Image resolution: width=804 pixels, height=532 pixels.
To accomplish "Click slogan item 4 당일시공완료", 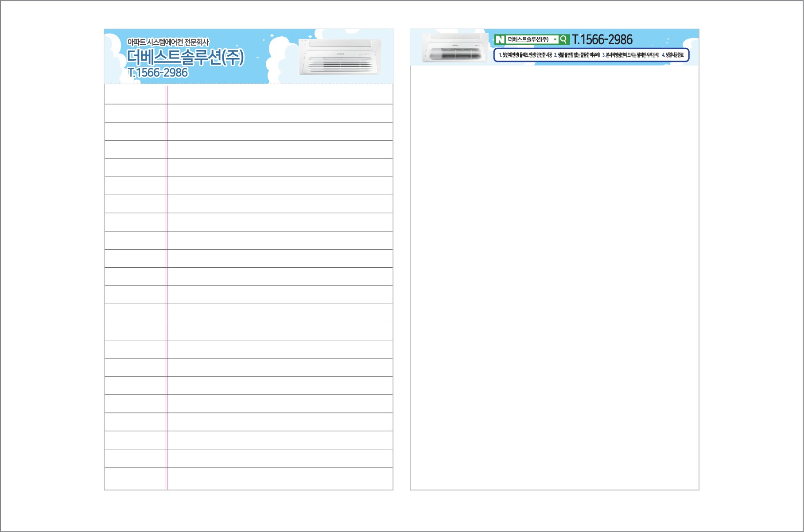I will tap(672, 55).
